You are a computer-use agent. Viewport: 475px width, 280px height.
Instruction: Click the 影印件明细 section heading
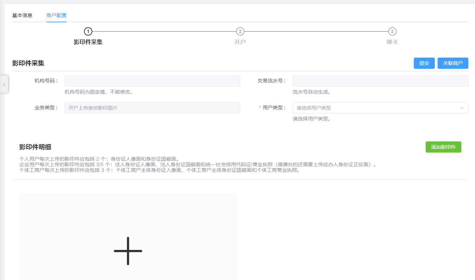pyautogui.click(x=35, y=147)
